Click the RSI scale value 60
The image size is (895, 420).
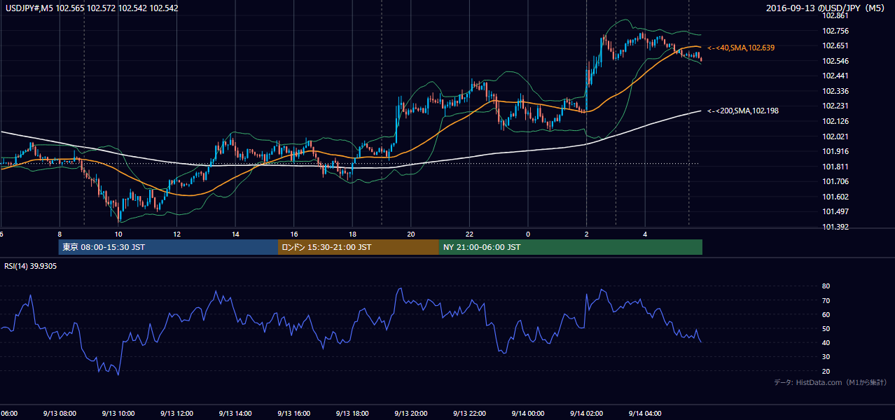coord(826,314)
